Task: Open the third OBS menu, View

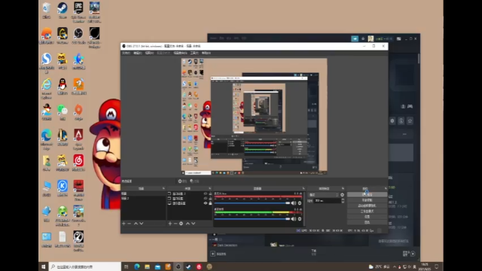Action: click(149, 53)
